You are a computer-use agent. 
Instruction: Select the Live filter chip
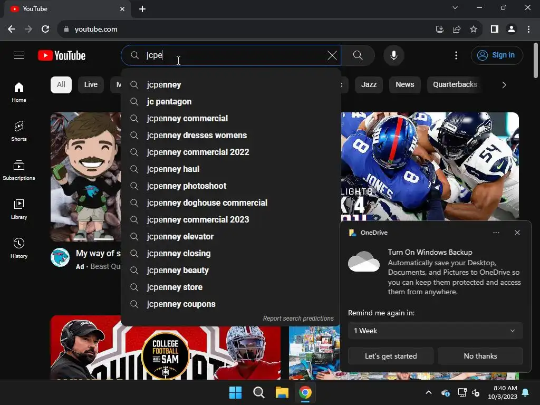(91, 85)
